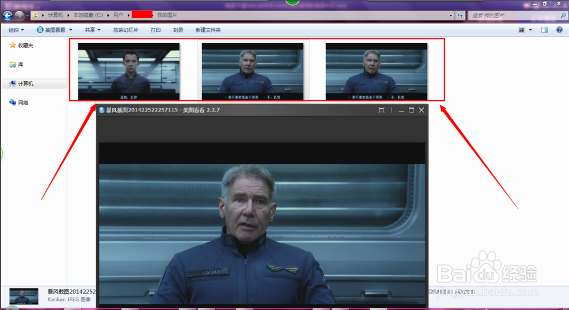Click the 打印 toolbar button
Image resolution: width=569 pixels, height=310 pixels.
pyautogui.click(x=156, y=30)
